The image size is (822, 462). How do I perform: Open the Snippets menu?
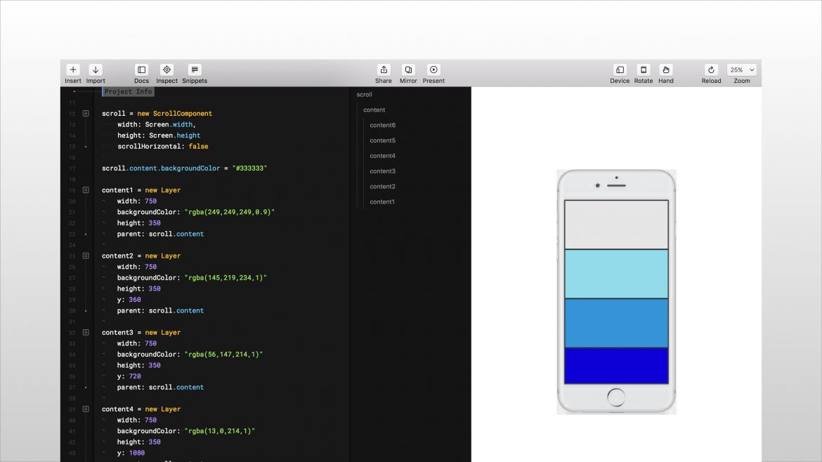click(x=195, y=70)
